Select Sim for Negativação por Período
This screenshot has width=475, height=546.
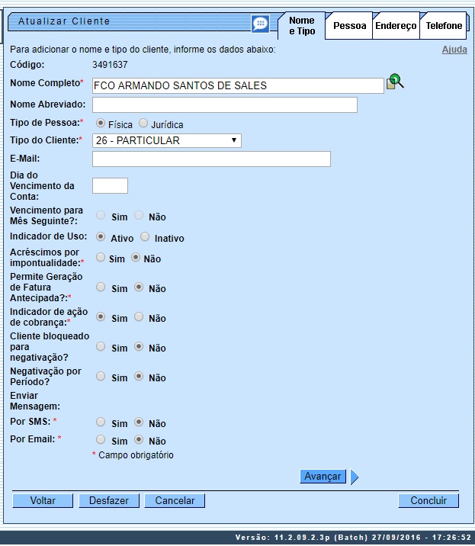[x=101, y=376]
